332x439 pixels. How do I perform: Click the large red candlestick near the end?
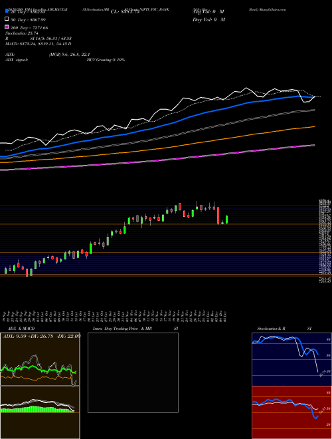pos(218,216)
